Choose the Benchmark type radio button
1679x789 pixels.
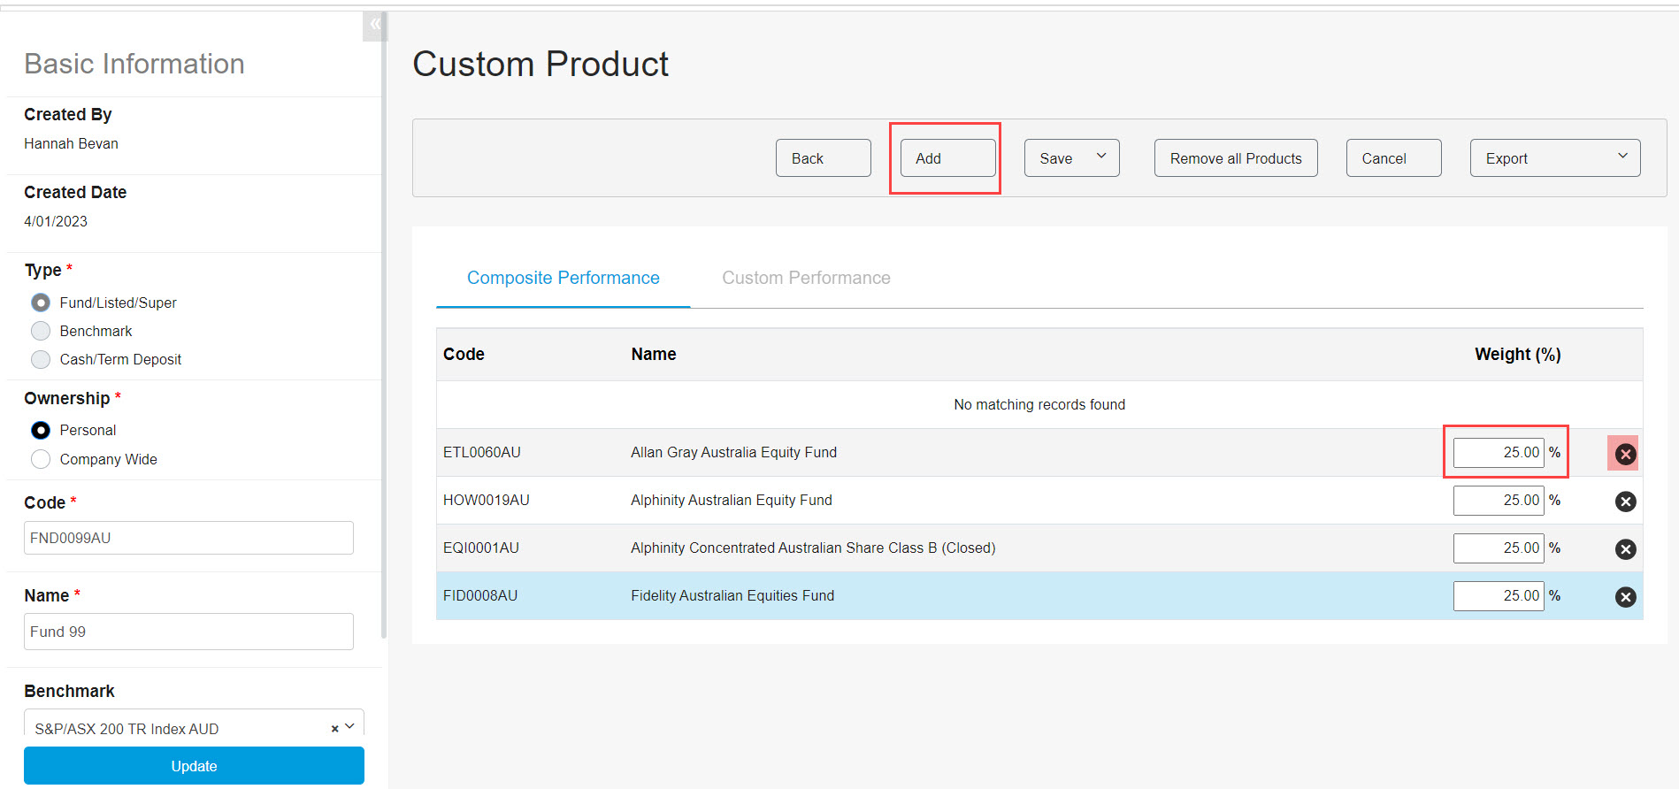41,331
